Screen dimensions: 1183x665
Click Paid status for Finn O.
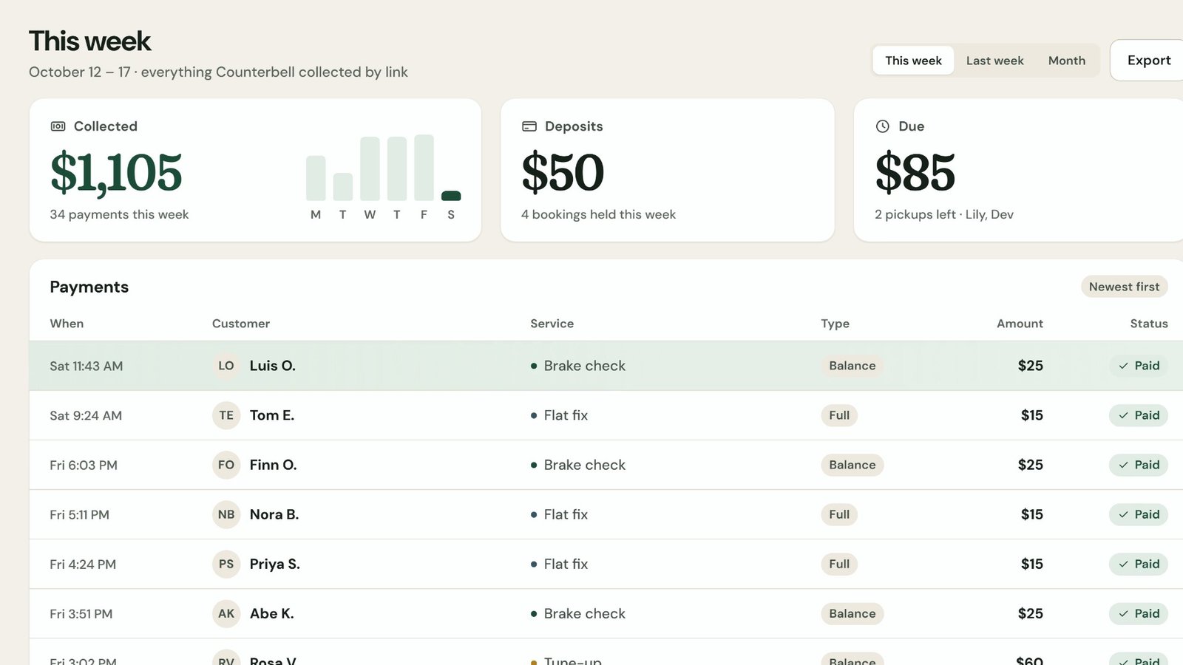click(x=1139, y=465)
